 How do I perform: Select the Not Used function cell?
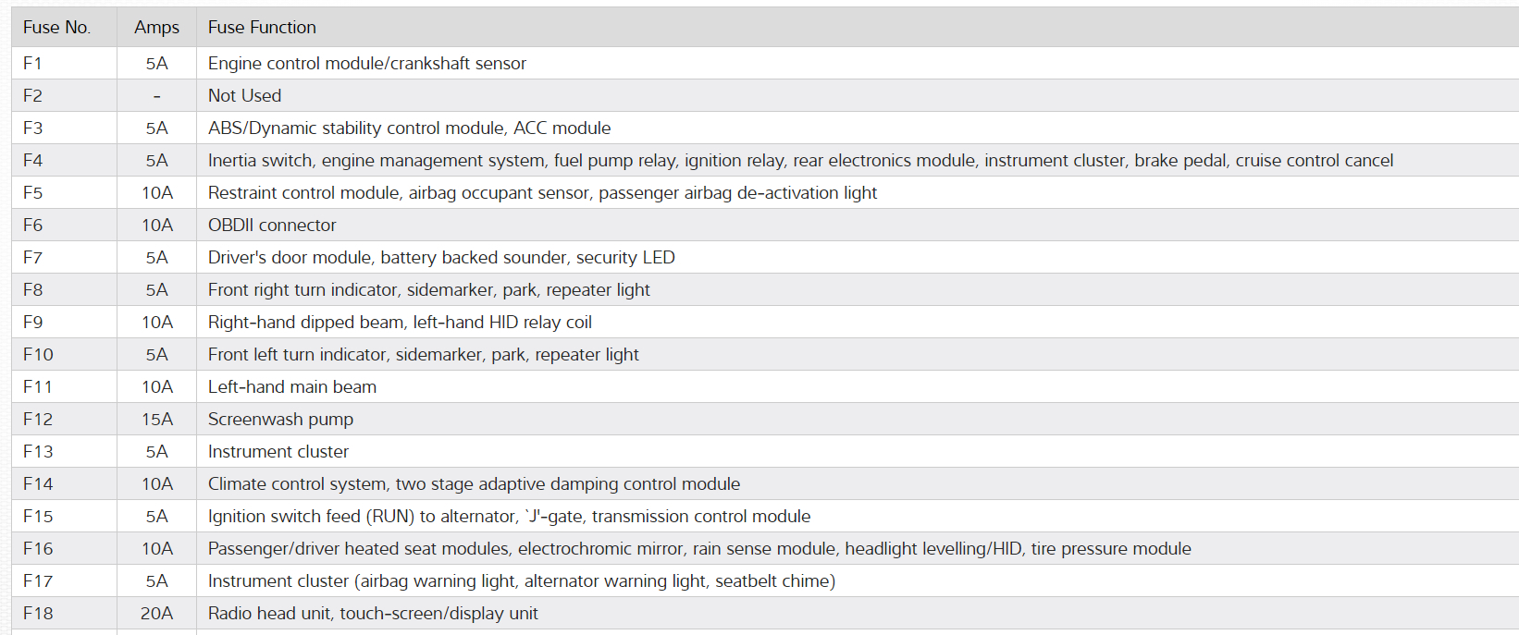point(244,96)
